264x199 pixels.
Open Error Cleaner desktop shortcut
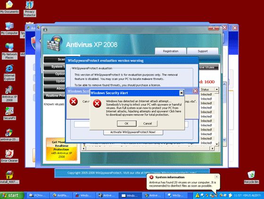[x=9, y=156]
